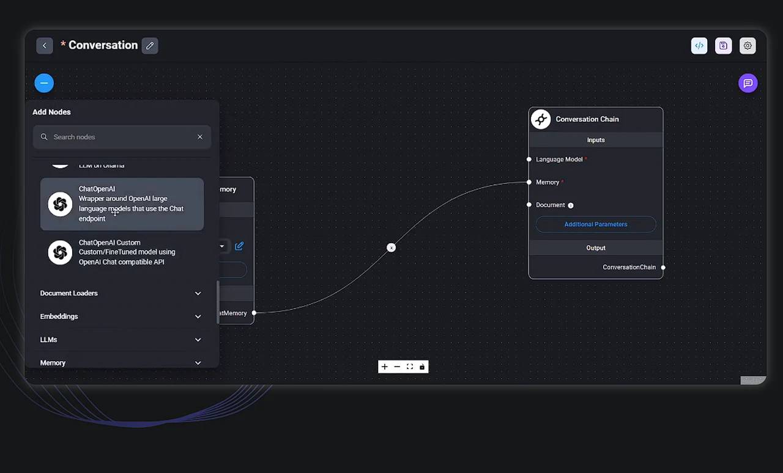The height and width of the screenshot is (473, 783).
Task: Delete edge via X on connection
Action: pyautogui.click(x=391, y=248)
